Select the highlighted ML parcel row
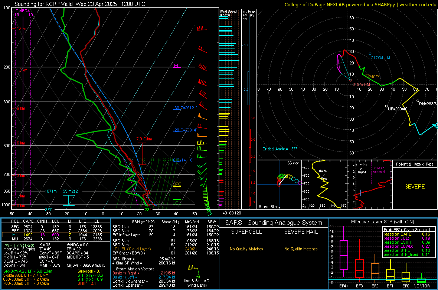438x290 pixels. point(56,235)
